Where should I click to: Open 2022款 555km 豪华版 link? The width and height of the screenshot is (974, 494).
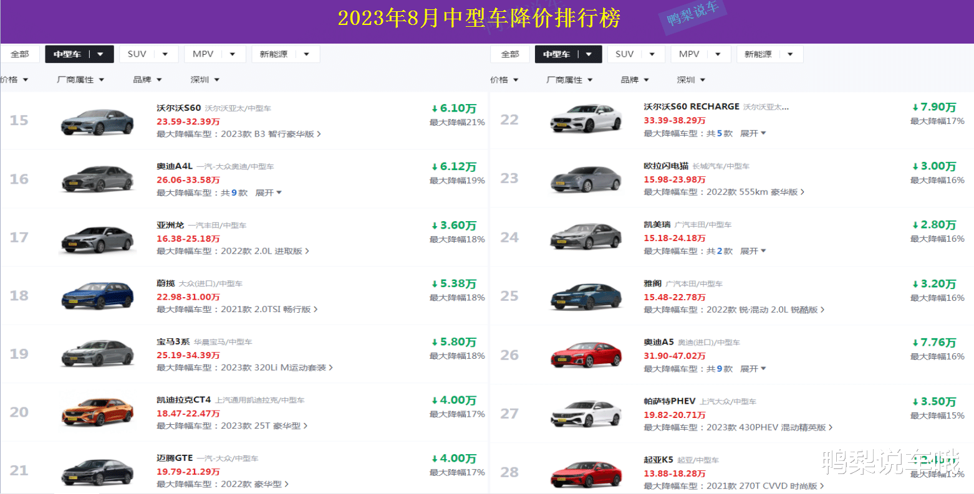[756, 192]
